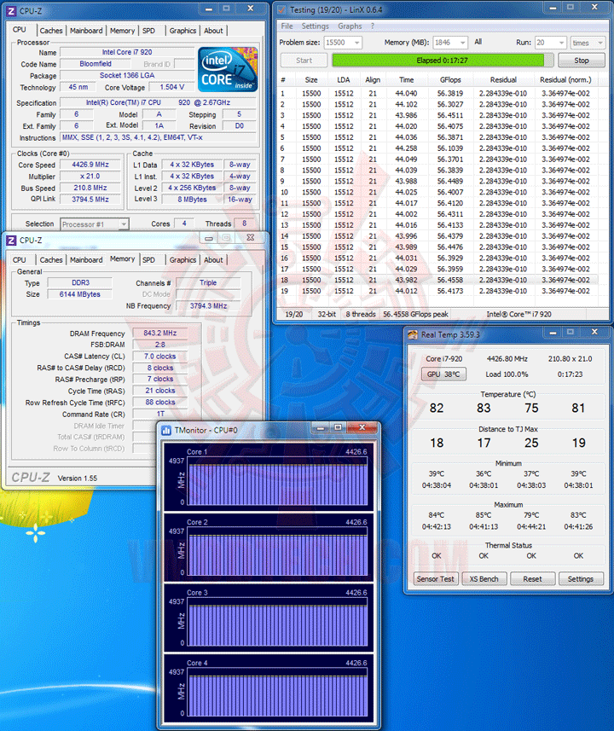Maximize the TMonitor window
The image size is (614, 731).
pyautogui.click(x=338, y=427)
